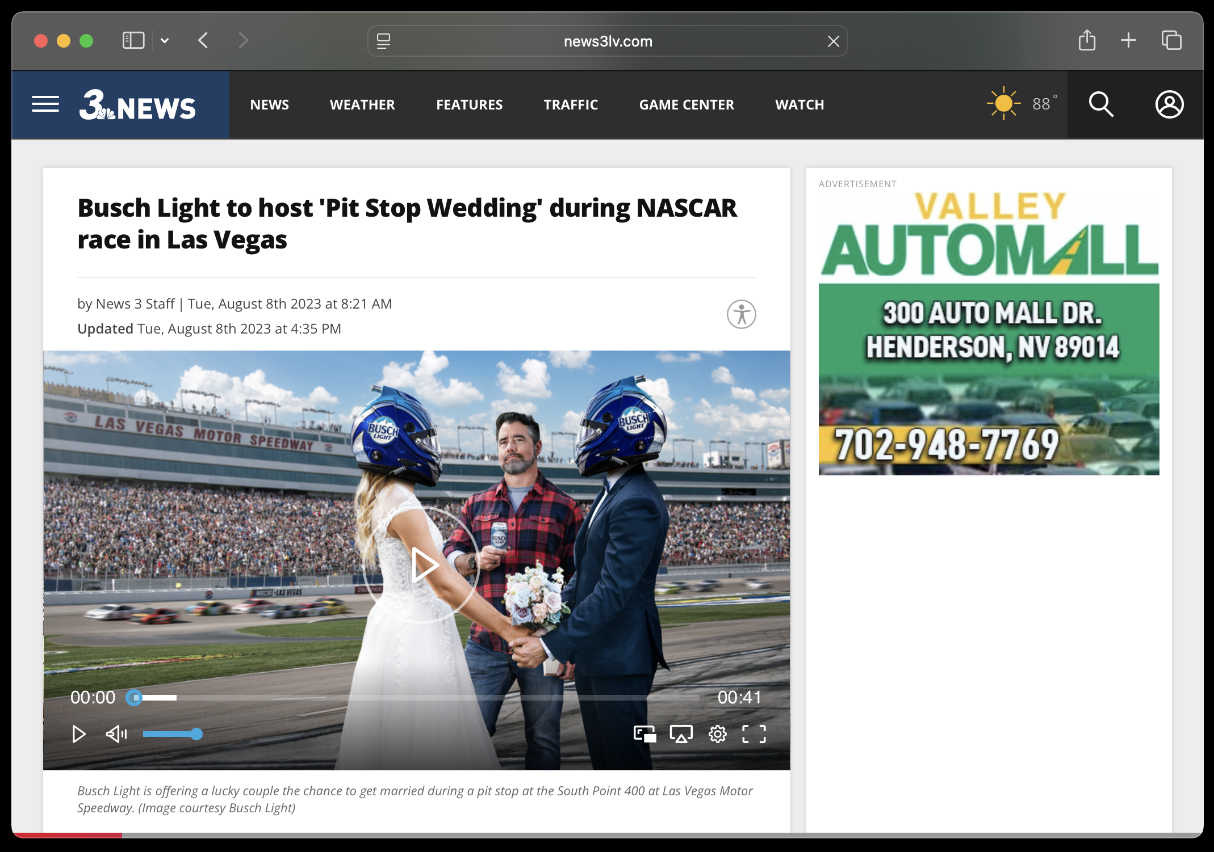The width and height of the screenshot is (1214, 852).
Task: Select the TRAFFIC navigation tab
Action: pos(571,105)
